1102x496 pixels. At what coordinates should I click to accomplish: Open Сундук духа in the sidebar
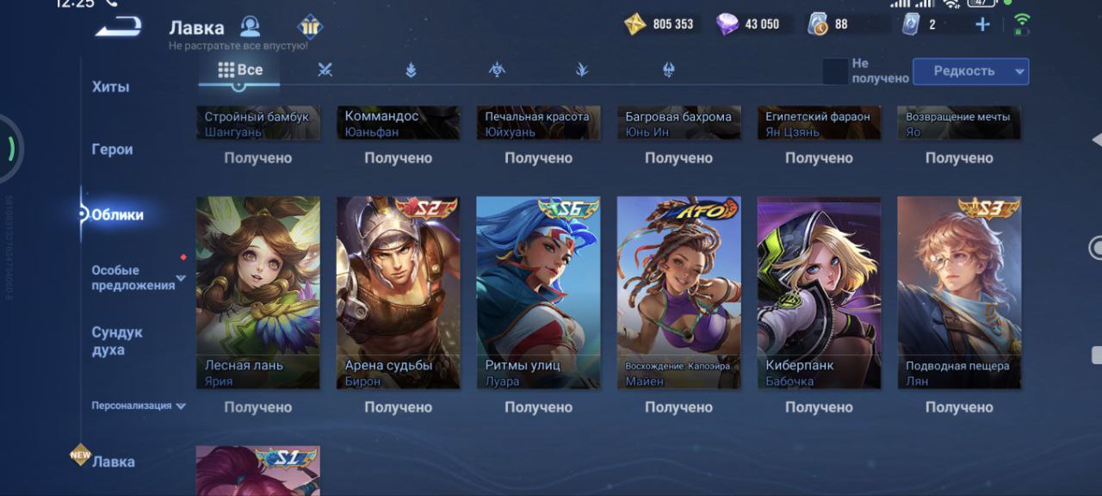[117, 341]
